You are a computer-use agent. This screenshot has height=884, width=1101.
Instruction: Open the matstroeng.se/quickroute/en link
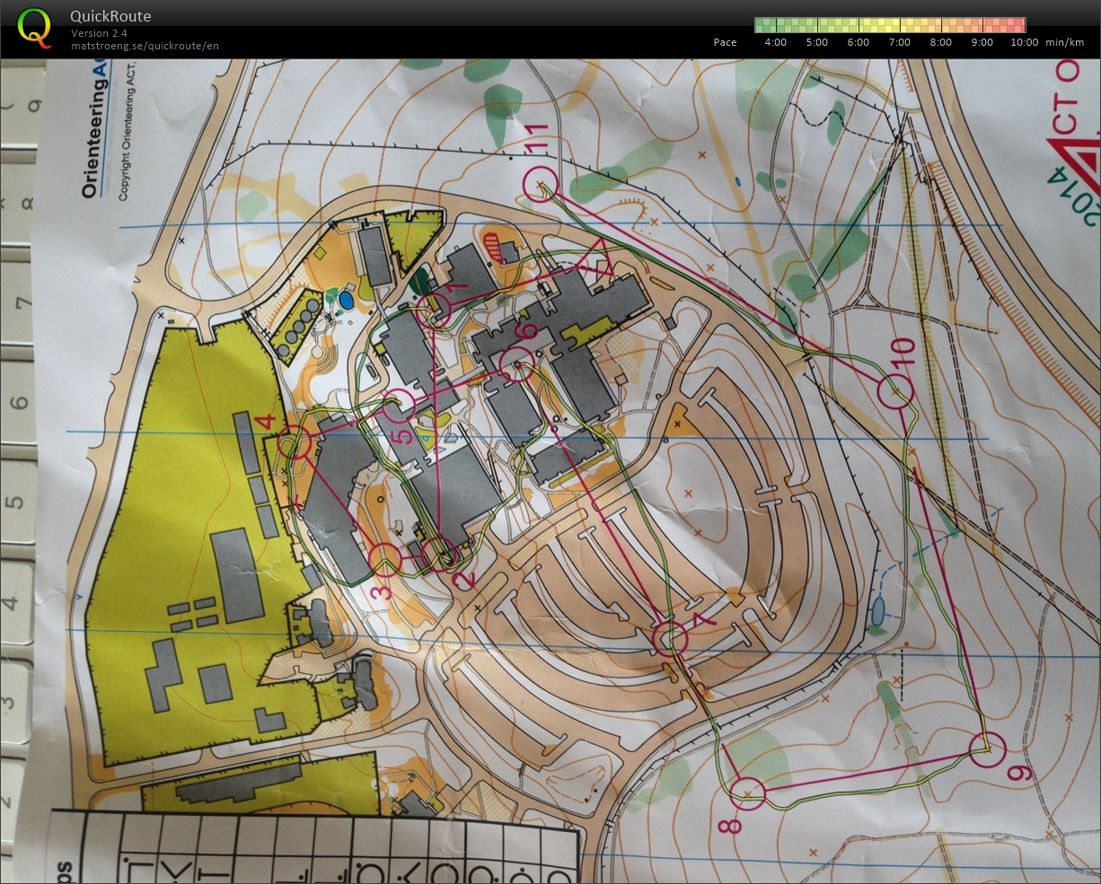click(145, 45)
